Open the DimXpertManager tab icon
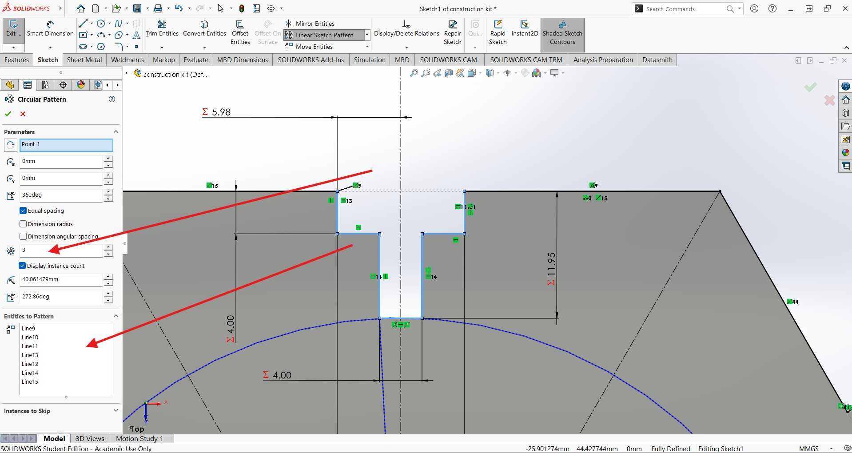Image resolution: width=852 pixels, height=453 pixels. pyautogui.click(x=63, y=85)
